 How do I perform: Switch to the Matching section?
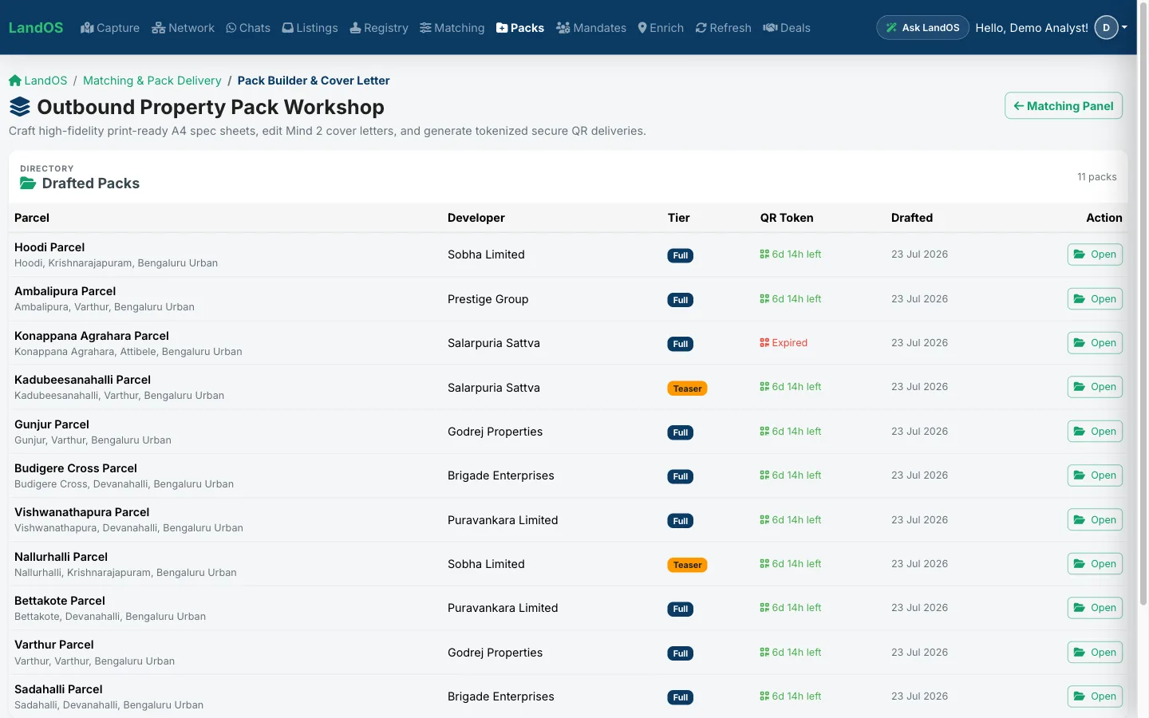(452, 28)
